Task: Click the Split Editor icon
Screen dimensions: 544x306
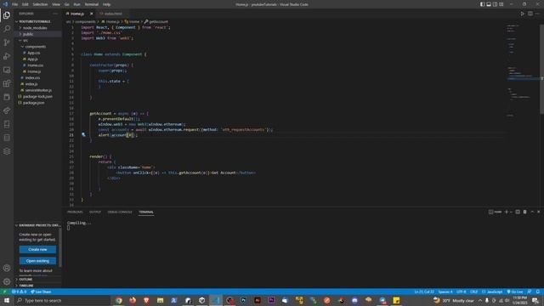Action: 530,14
